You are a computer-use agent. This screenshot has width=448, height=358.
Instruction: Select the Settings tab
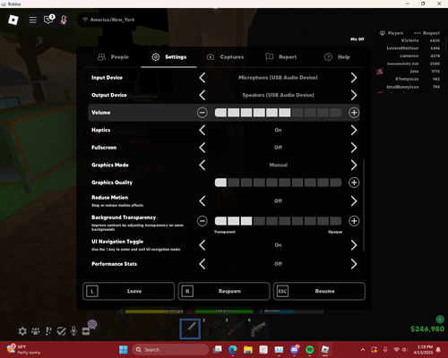click(x=168, y=57)
